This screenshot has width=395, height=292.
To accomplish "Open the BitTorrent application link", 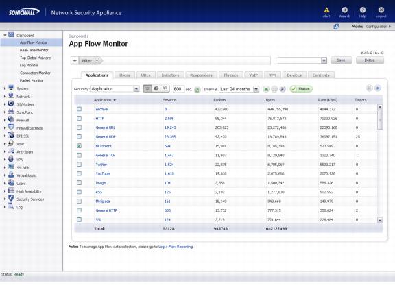I will [x=104, y=146].
